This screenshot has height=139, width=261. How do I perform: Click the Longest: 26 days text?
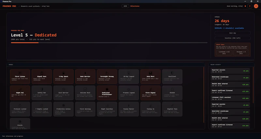[x=222, y=24]
